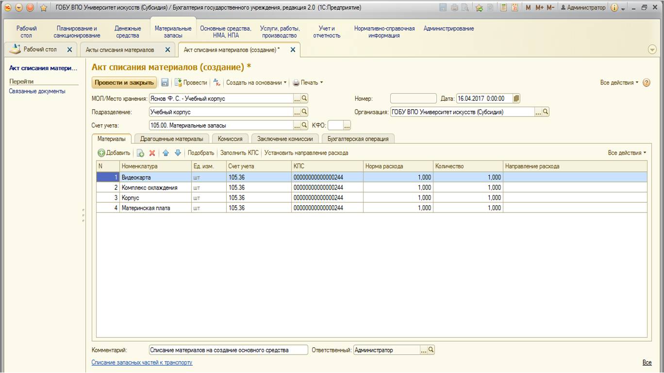Select the Материнская плата row
This screenshot has width=664, height=373.
(x=371, y=208)
